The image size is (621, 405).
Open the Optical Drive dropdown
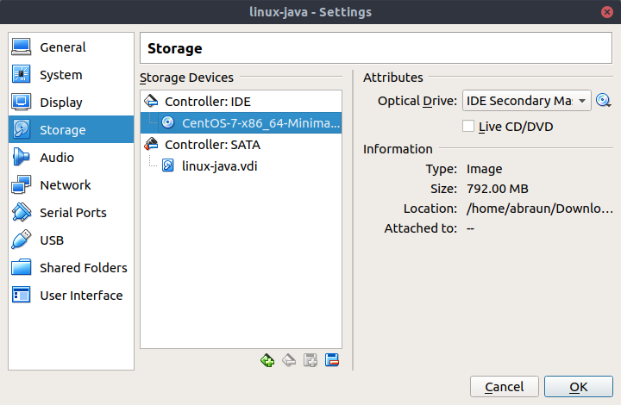(x=527, y=101)
